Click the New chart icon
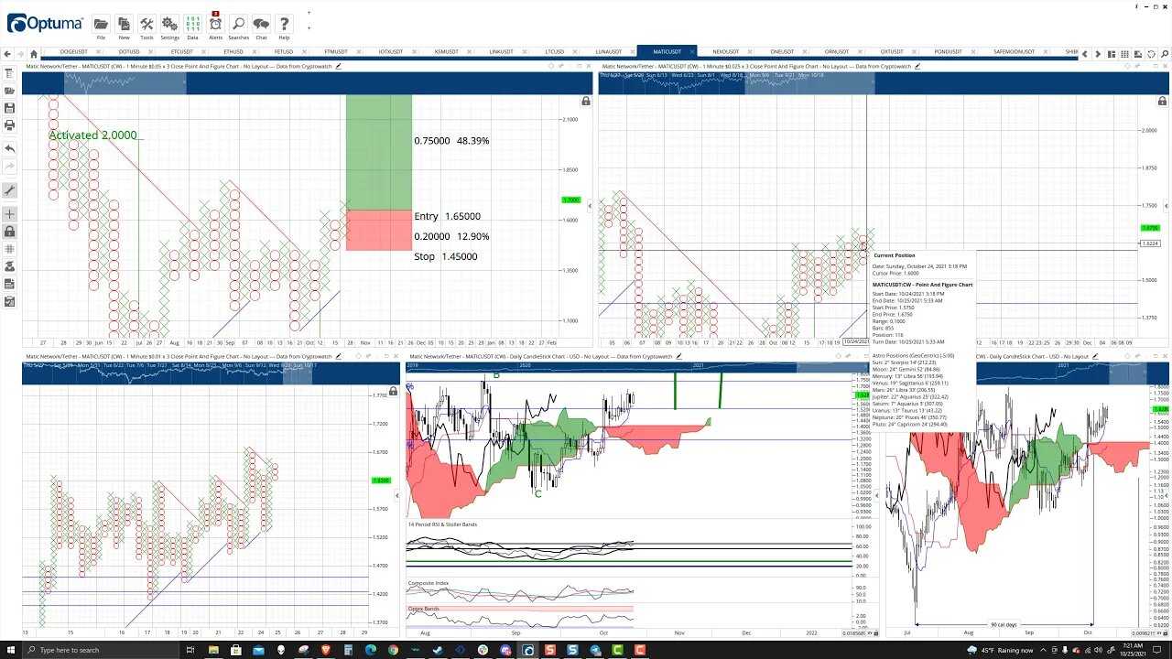The height and width of the screenshot is (659, 1172). click(x=124, y=24)
